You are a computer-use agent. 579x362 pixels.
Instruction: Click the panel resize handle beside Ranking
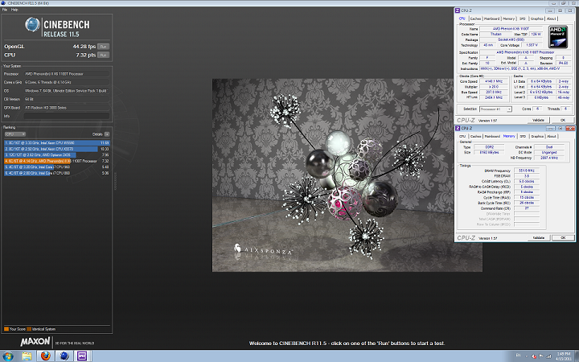point(115,181)
